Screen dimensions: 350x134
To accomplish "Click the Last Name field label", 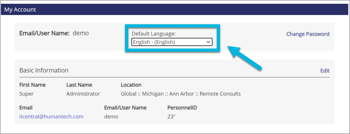I will point(79,85).
